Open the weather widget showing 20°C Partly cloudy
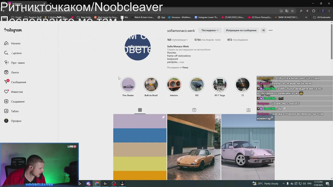The width and height of the screenshot is (333, 187). tap(265, 184)
